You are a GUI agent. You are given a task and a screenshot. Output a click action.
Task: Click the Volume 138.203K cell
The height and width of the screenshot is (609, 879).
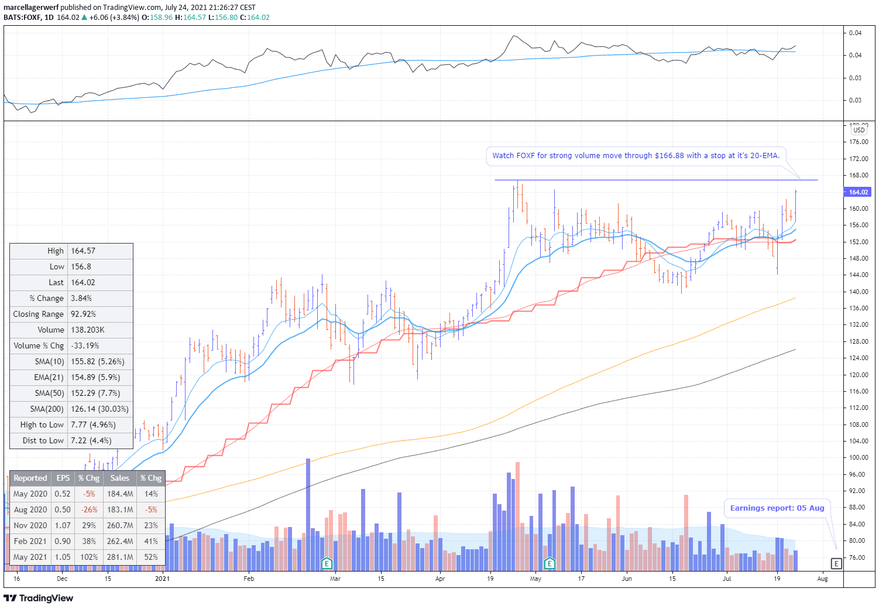[x=101, y=330]
